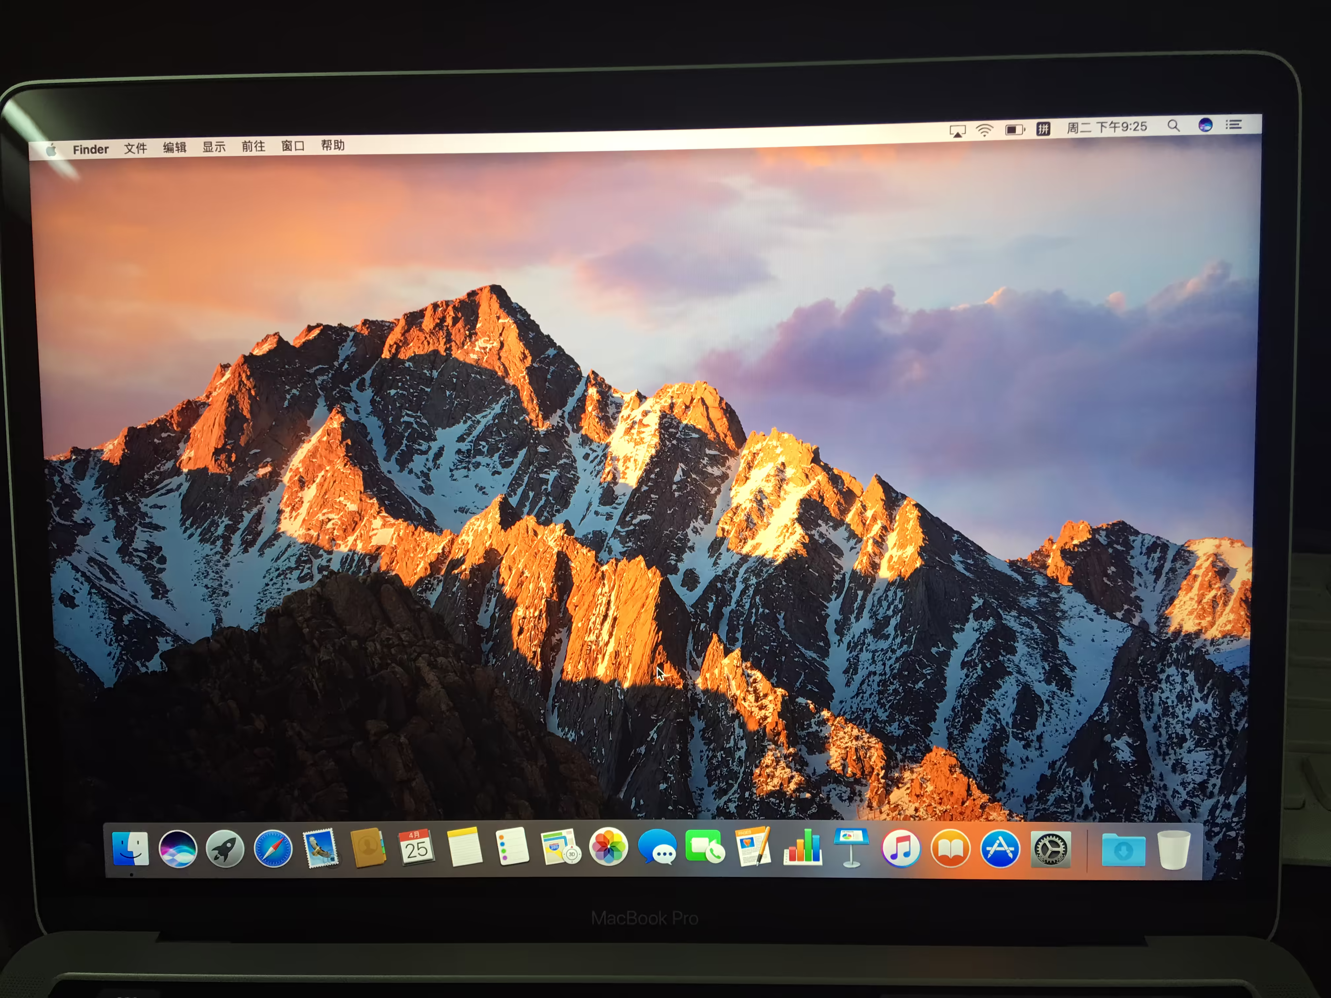Open the 帮助 (Help) menu
This screenshot has width=1331, height=998.
coord(333,145)
